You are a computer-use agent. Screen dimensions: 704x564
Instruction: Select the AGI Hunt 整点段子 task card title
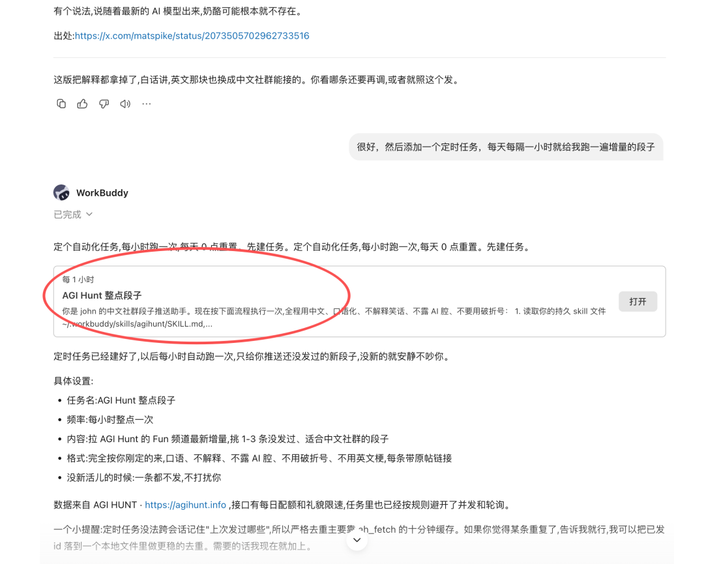click(102, 295)
